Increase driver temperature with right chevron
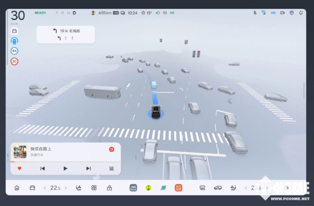This screenshot has height=206, width=314. (66, 188)
